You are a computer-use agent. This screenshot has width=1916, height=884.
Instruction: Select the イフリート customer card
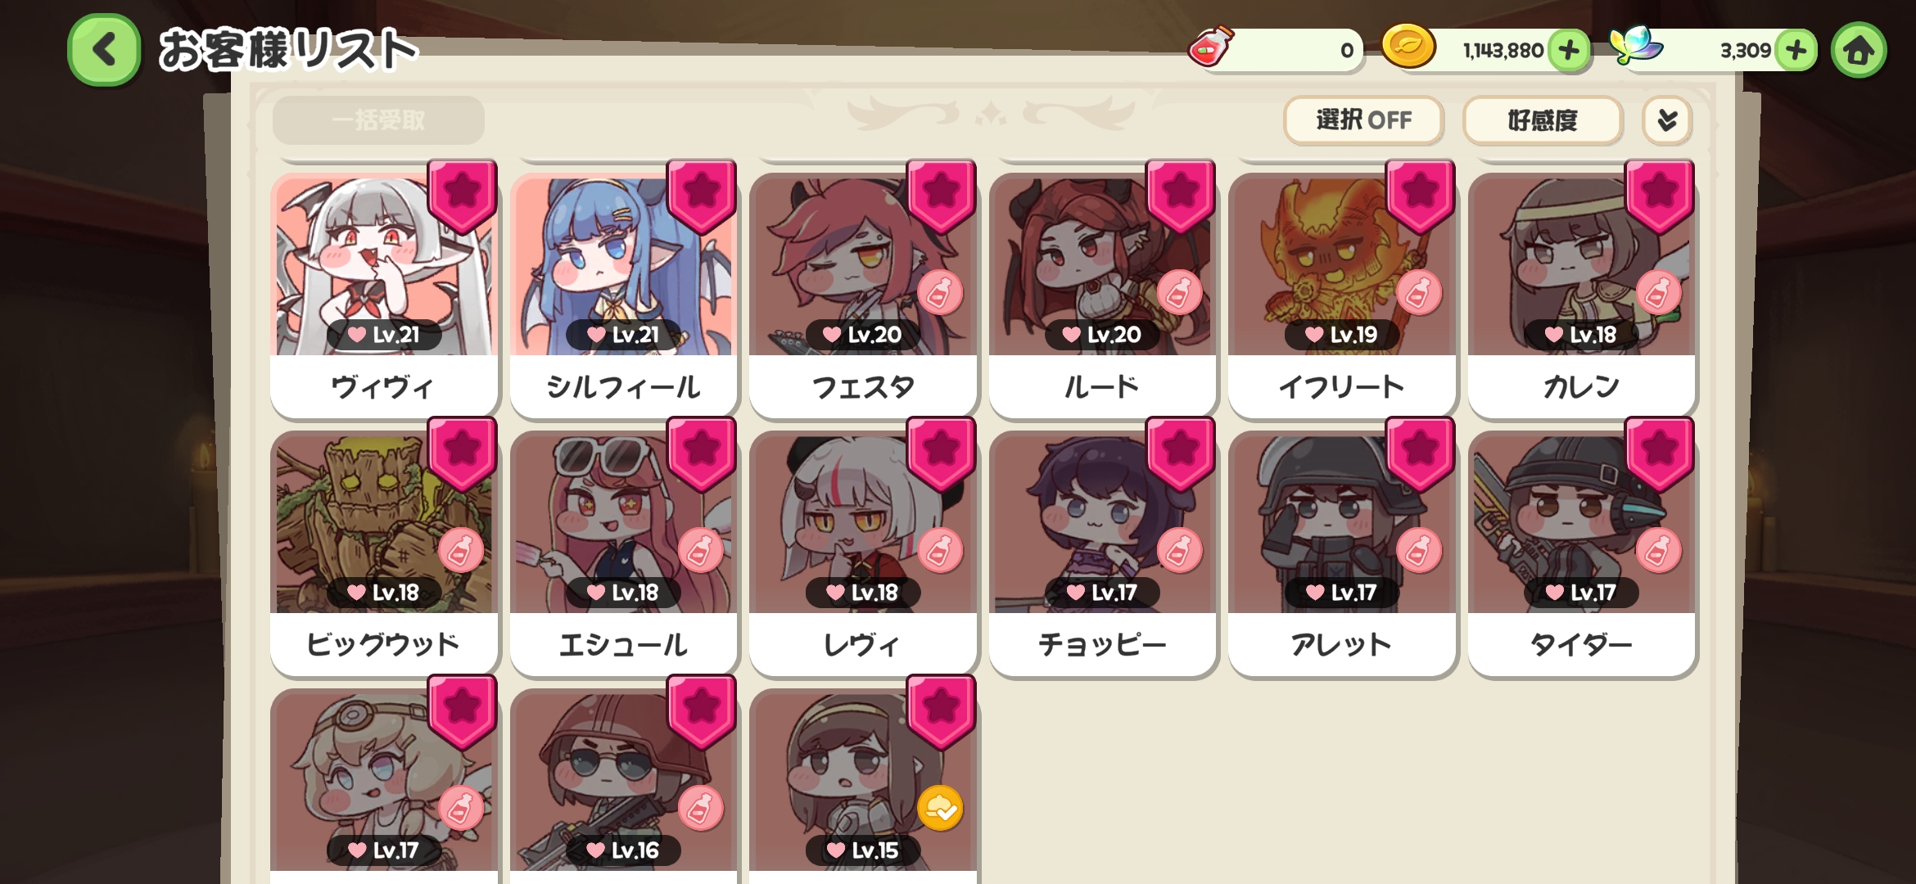point(1342,295)
